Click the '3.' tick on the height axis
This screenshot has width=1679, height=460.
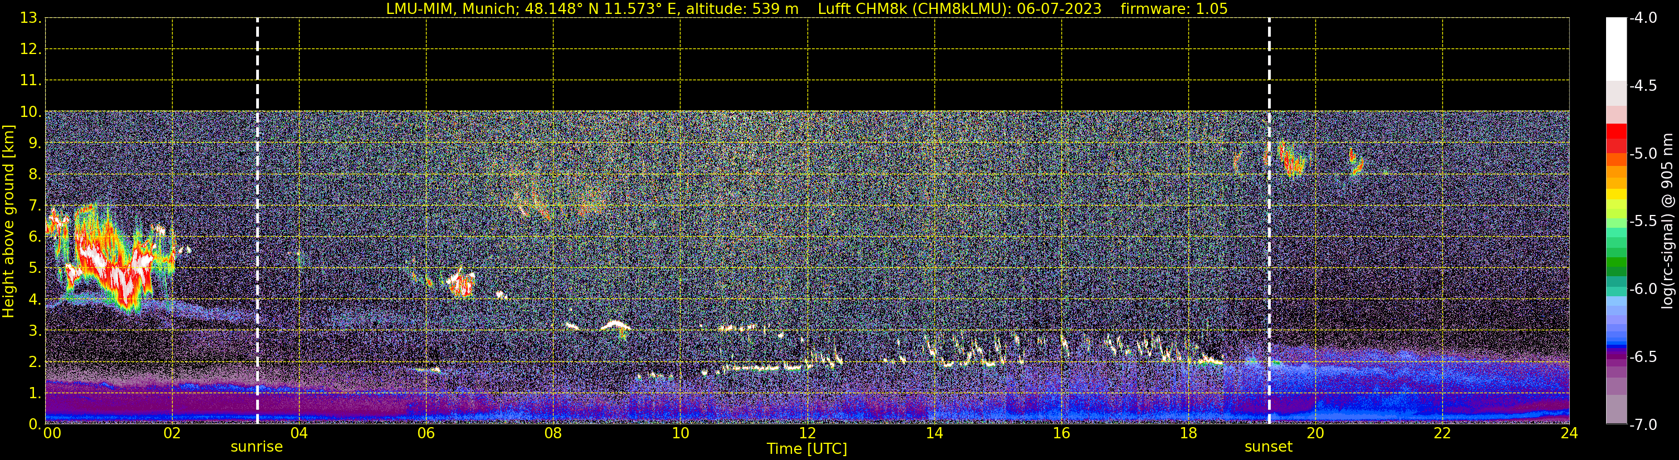pos(34,331)
